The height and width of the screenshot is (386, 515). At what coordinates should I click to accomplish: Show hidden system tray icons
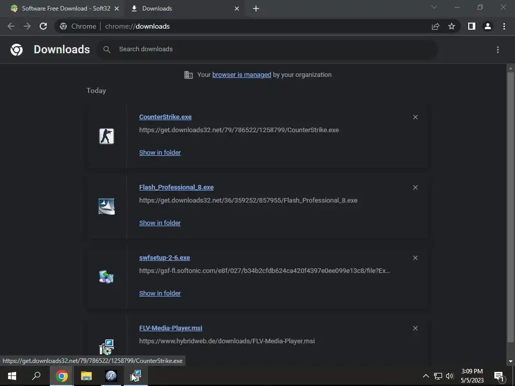[425, 376]
